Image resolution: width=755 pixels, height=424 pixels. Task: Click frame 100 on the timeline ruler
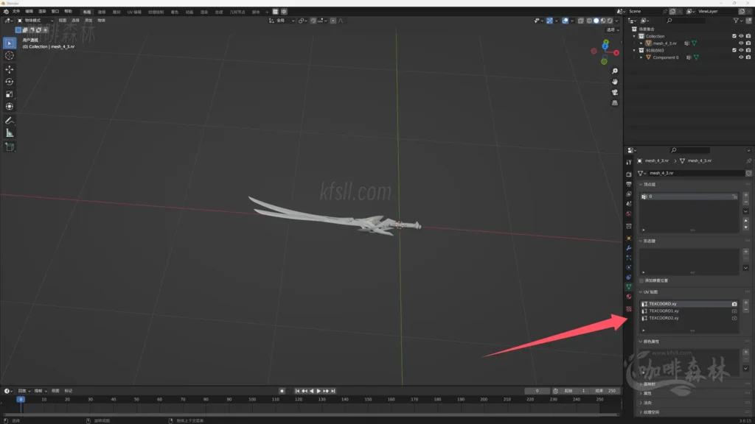pos(252,399)
